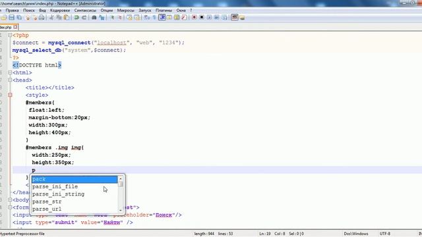Cut selection with the scissors icon

[51, 18]
